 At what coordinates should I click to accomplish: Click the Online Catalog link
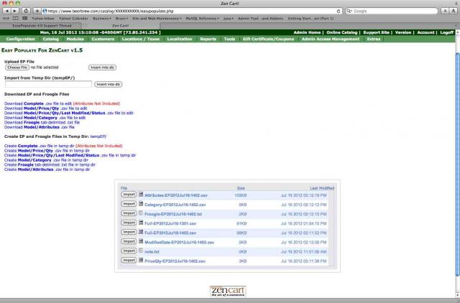342,32
